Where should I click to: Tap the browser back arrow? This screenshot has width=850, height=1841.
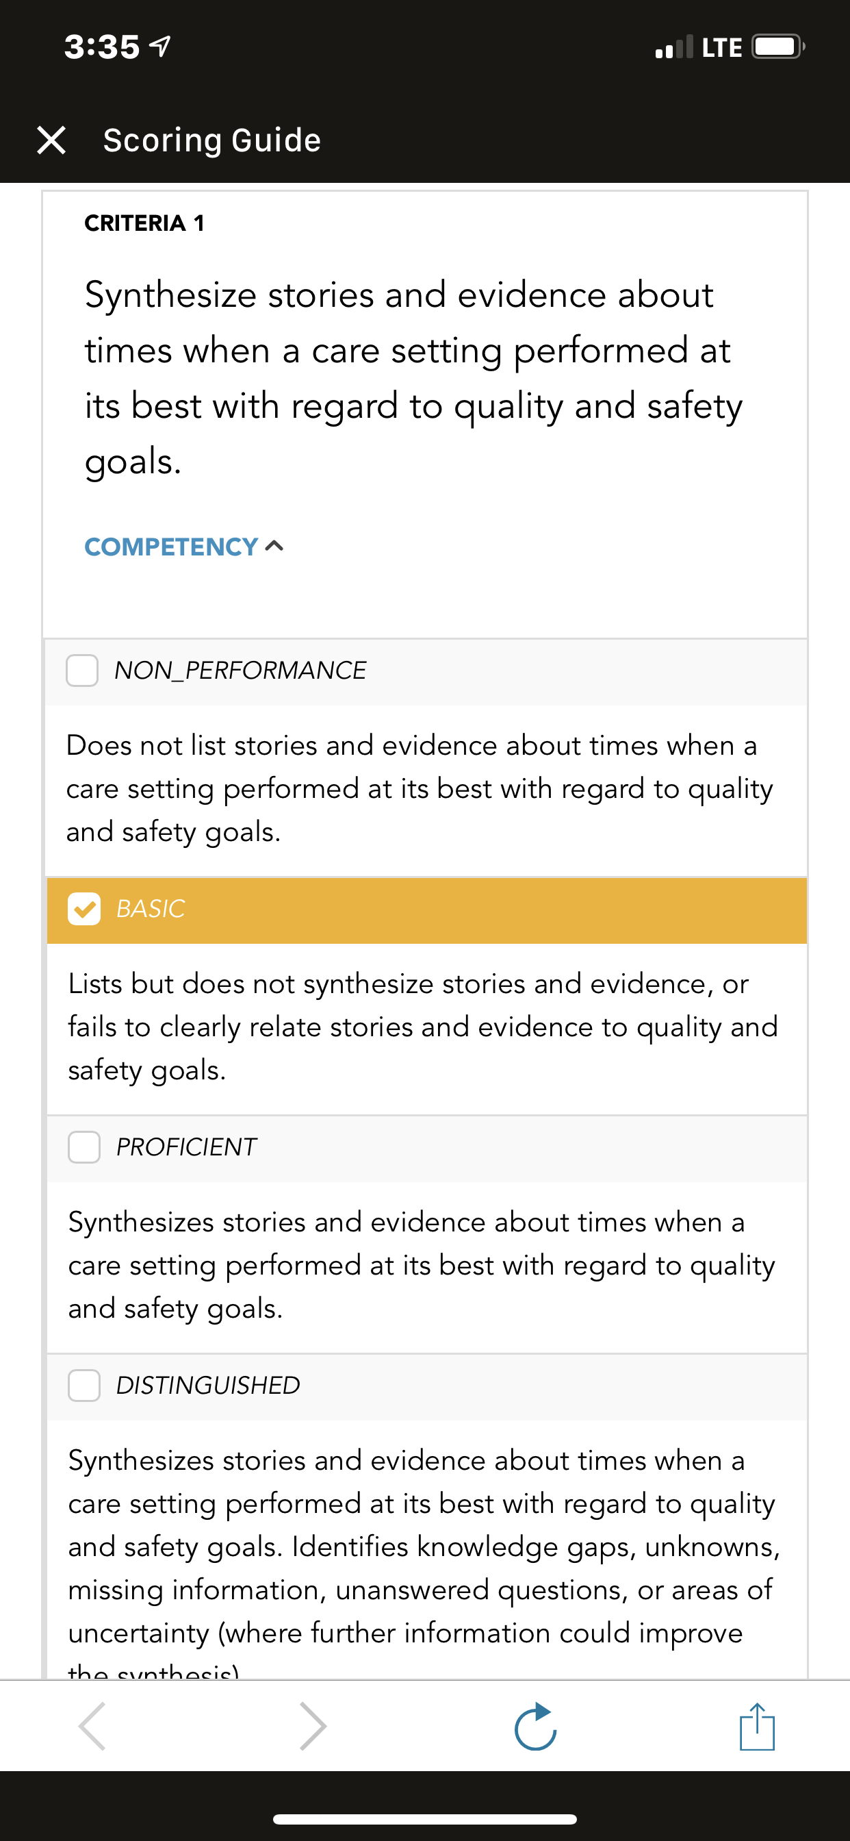click(93, 1726)
